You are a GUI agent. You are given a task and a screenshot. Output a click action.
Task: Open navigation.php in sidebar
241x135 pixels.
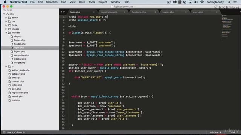(21, 55)
